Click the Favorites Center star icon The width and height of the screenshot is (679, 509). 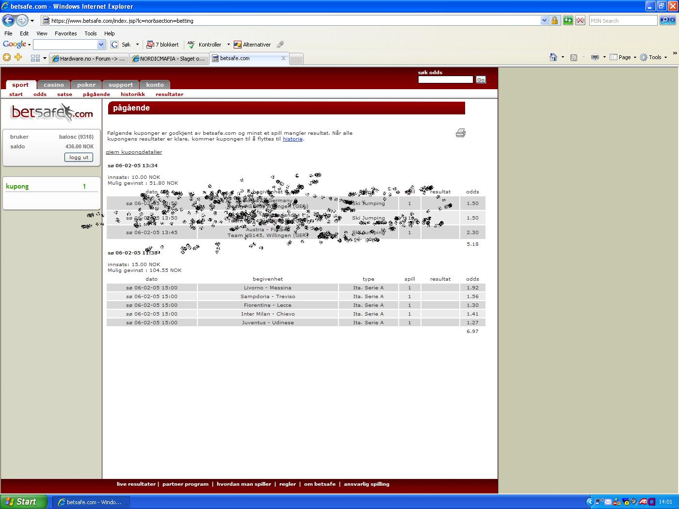tap(7, 58)
